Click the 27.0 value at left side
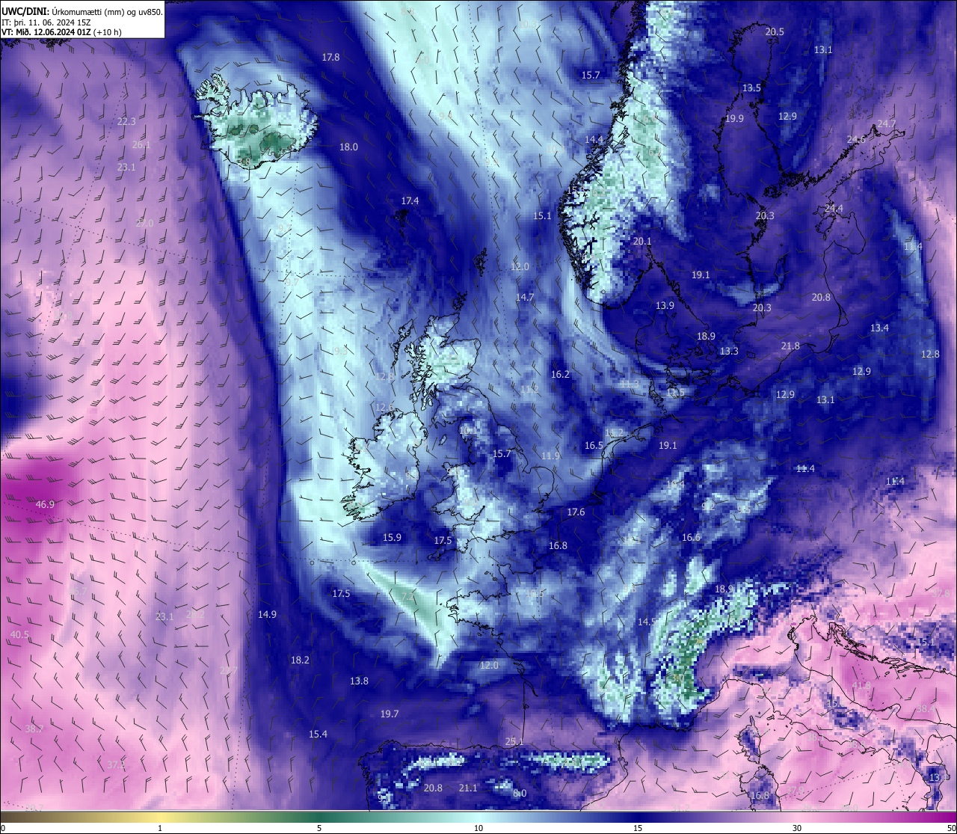Screen dimensions: 957x834 coord(144,224)
